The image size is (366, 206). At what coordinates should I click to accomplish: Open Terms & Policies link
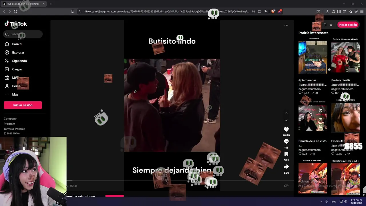click(x=14, y=129)
